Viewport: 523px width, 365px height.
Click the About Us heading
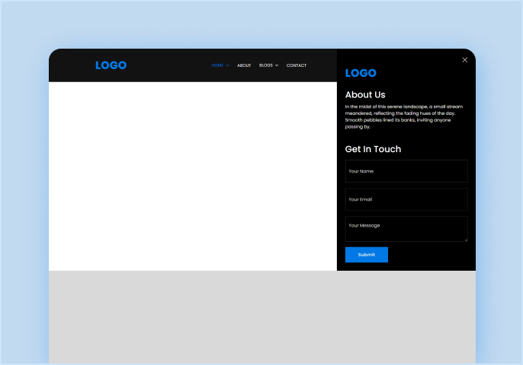pyautogui.click(x=365, y=95)
